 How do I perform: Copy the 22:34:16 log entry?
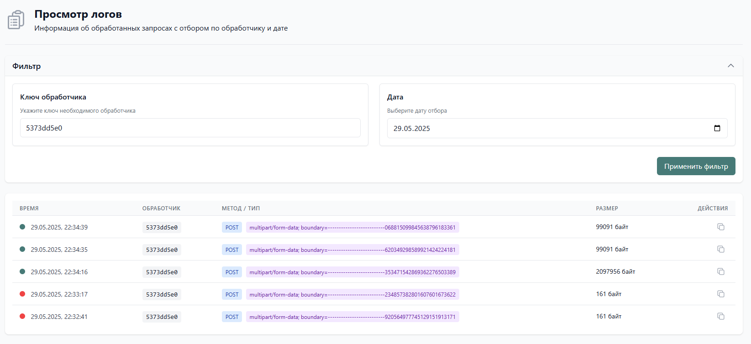click(721, 271)
